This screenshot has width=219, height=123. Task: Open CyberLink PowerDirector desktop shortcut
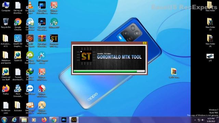coord(42,8)
